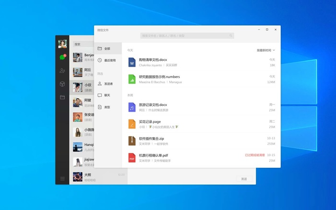This screenshot has height=210, width=336.
Task: Open the Chats icon in WeChat sidebar
Action: point(62,57)
